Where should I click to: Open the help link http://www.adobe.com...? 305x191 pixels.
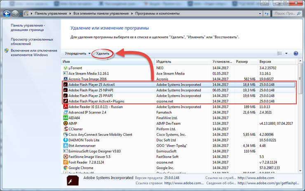184,183
